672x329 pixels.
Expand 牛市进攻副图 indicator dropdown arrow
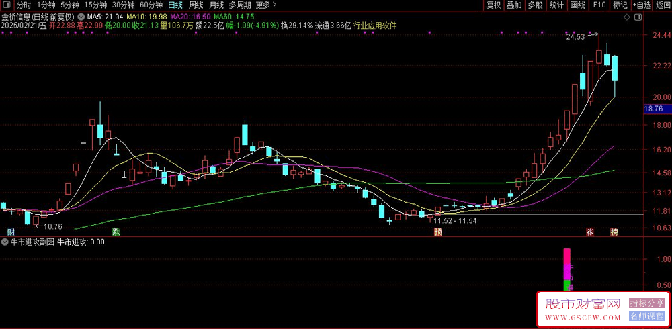tap(5, 242)
